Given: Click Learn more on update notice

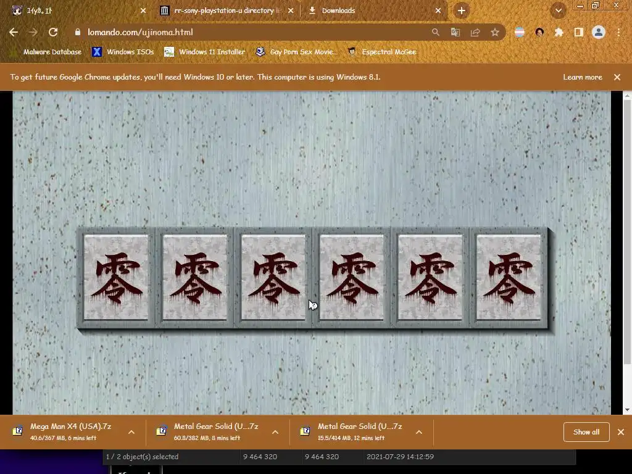Looking at the screenshot, I should [x=583, y=77].
